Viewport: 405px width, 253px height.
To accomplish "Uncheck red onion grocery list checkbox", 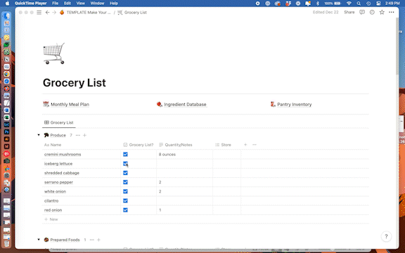I will click(125, 210).
